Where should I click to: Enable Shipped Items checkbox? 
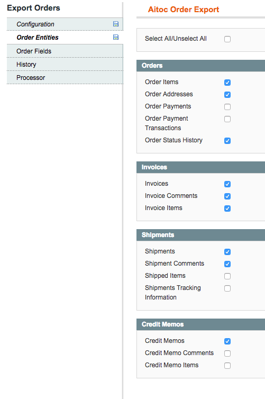tap(227, 276)
